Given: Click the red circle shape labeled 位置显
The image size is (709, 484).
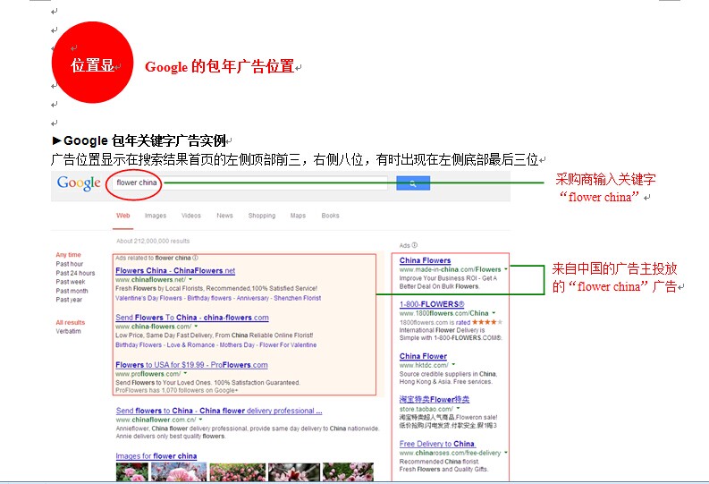Looking at the screenshot, I should coord(92,63).
